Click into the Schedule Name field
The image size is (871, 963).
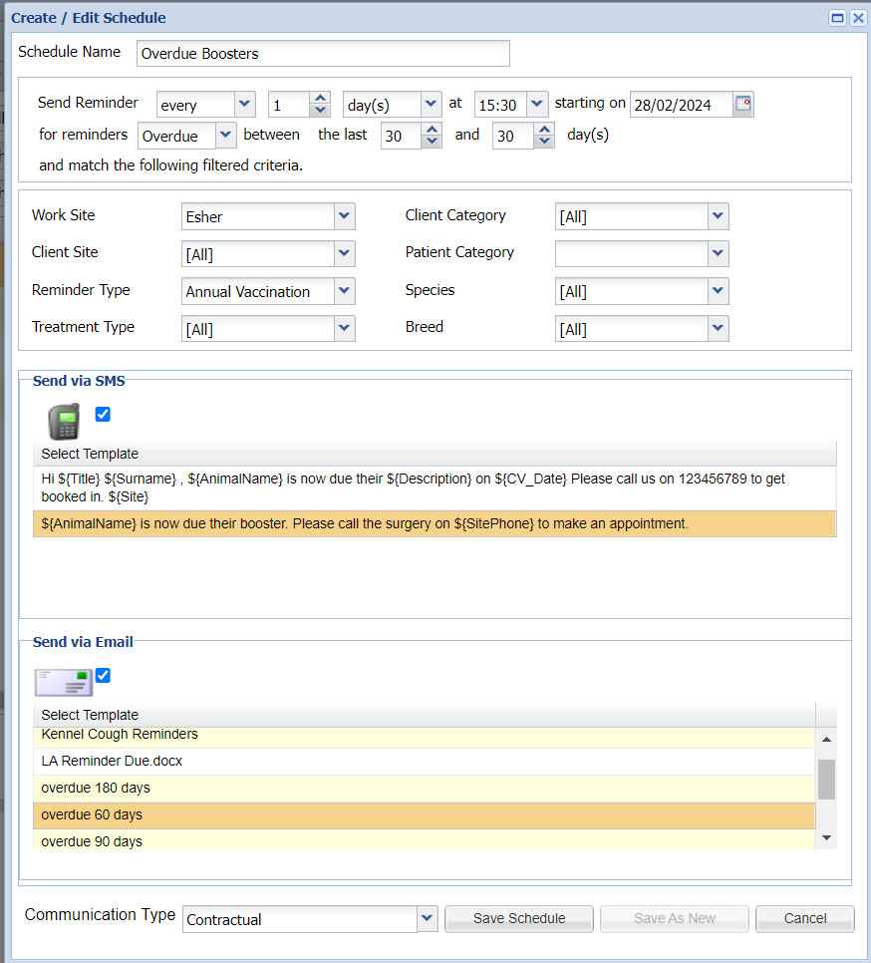323,53
